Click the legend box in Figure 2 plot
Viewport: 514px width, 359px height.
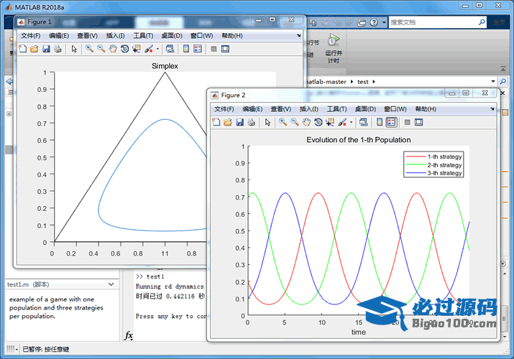[433, 164]
